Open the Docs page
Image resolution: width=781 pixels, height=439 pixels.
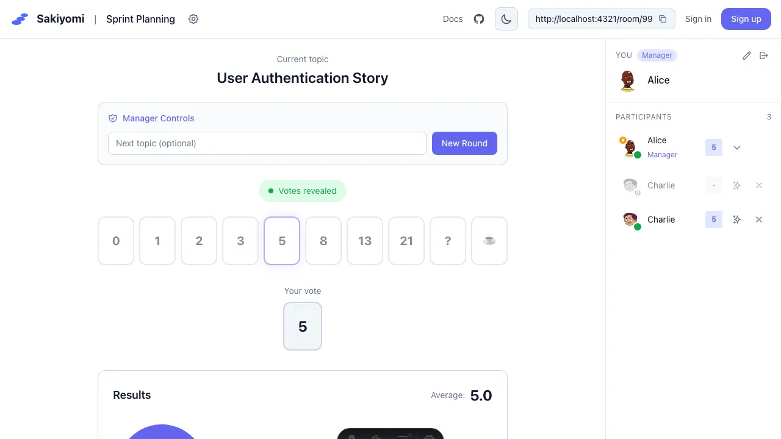(x=453, y=19)
